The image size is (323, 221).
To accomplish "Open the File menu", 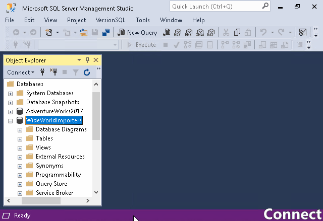I will click(10, 20).
